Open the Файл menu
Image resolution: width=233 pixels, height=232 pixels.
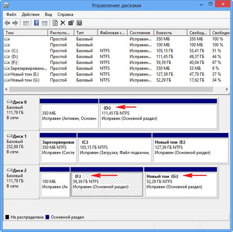click(11, 14)
